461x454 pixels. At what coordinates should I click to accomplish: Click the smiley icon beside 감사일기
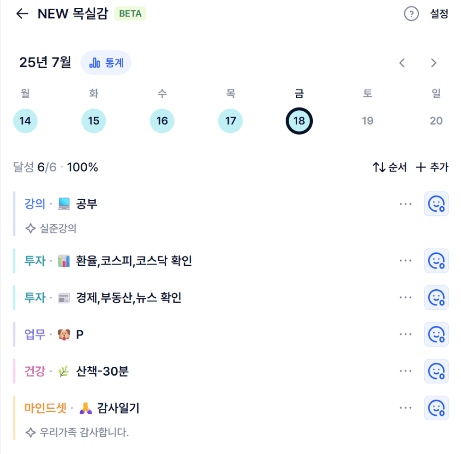coord(436,408)
